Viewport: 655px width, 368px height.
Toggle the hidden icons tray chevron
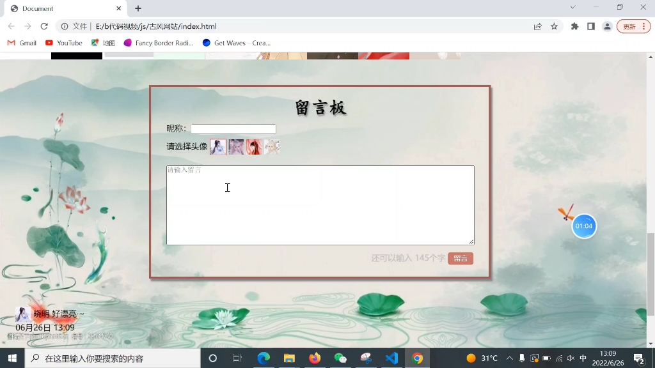(509, 358)
